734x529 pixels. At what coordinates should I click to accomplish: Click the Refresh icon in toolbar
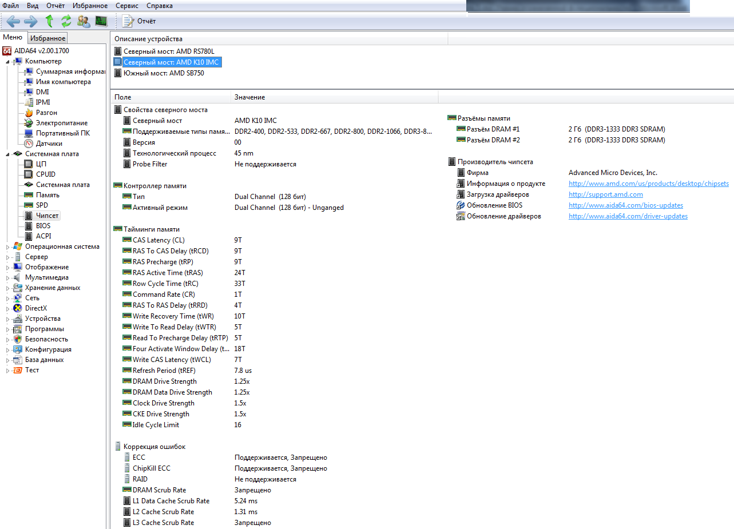click(x=66, y=22)
